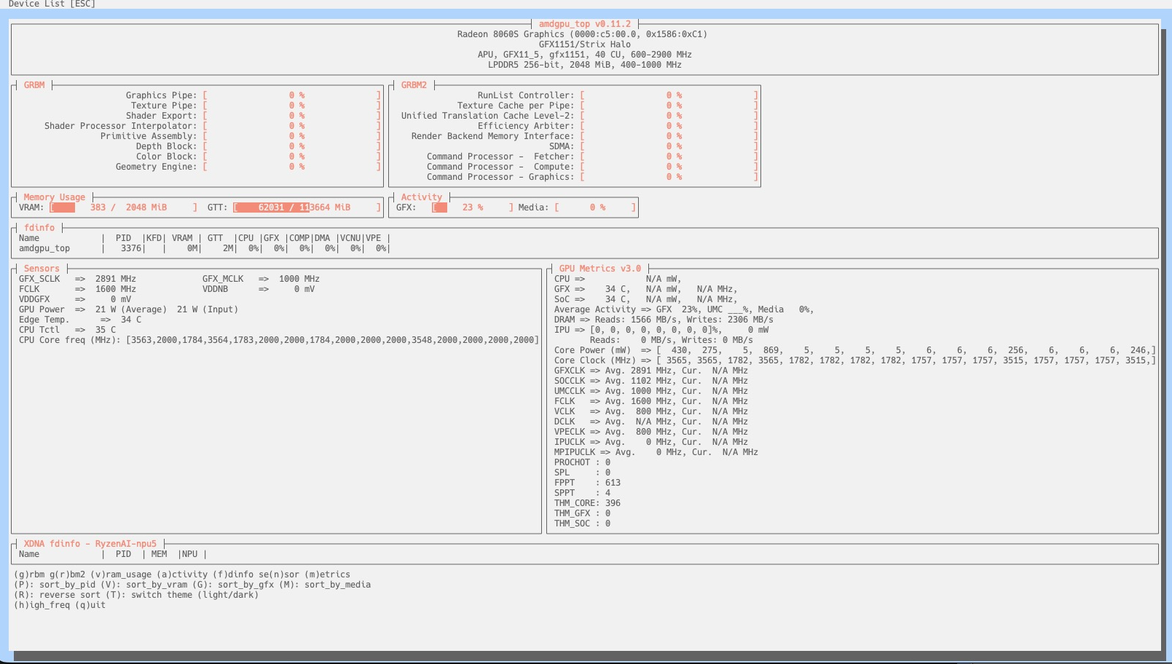Click the (q)uit option
The width and height of the screenshot is (1172, 664).
click(90, 605)
